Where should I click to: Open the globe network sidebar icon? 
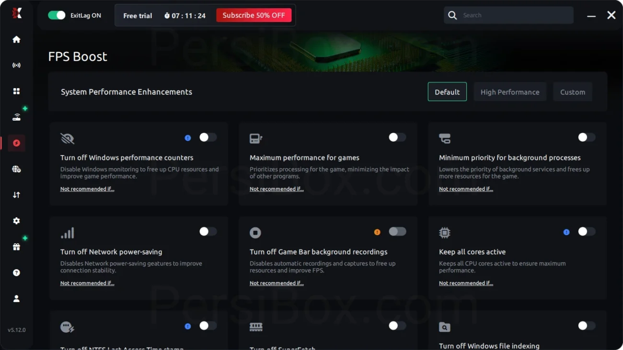17,169
